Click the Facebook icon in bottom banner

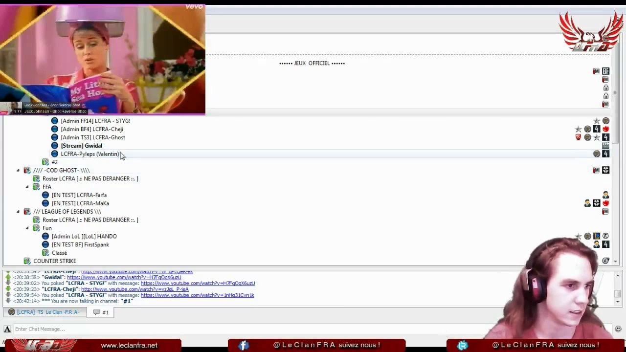click(244, 345)
